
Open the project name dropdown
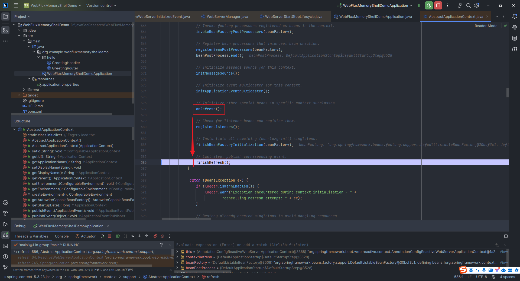coord(53,5)
